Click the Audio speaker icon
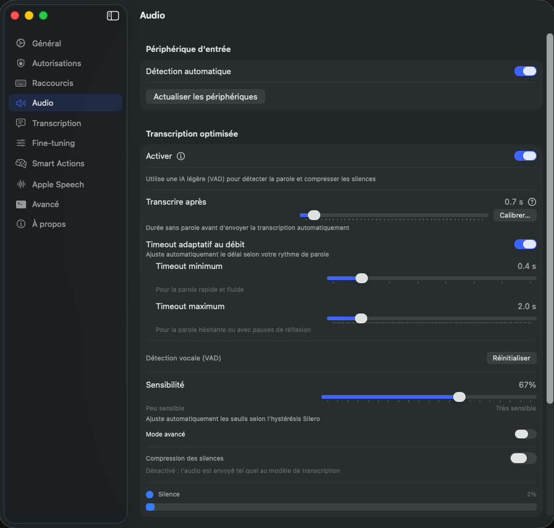Viewport: 554px width, 528px height. tap(21, 103)
